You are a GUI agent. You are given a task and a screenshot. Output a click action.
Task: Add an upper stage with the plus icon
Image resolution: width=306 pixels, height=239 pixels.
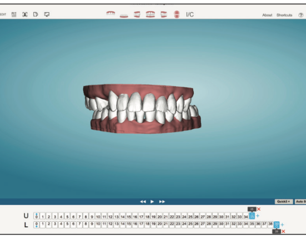(x=258, y=216)
